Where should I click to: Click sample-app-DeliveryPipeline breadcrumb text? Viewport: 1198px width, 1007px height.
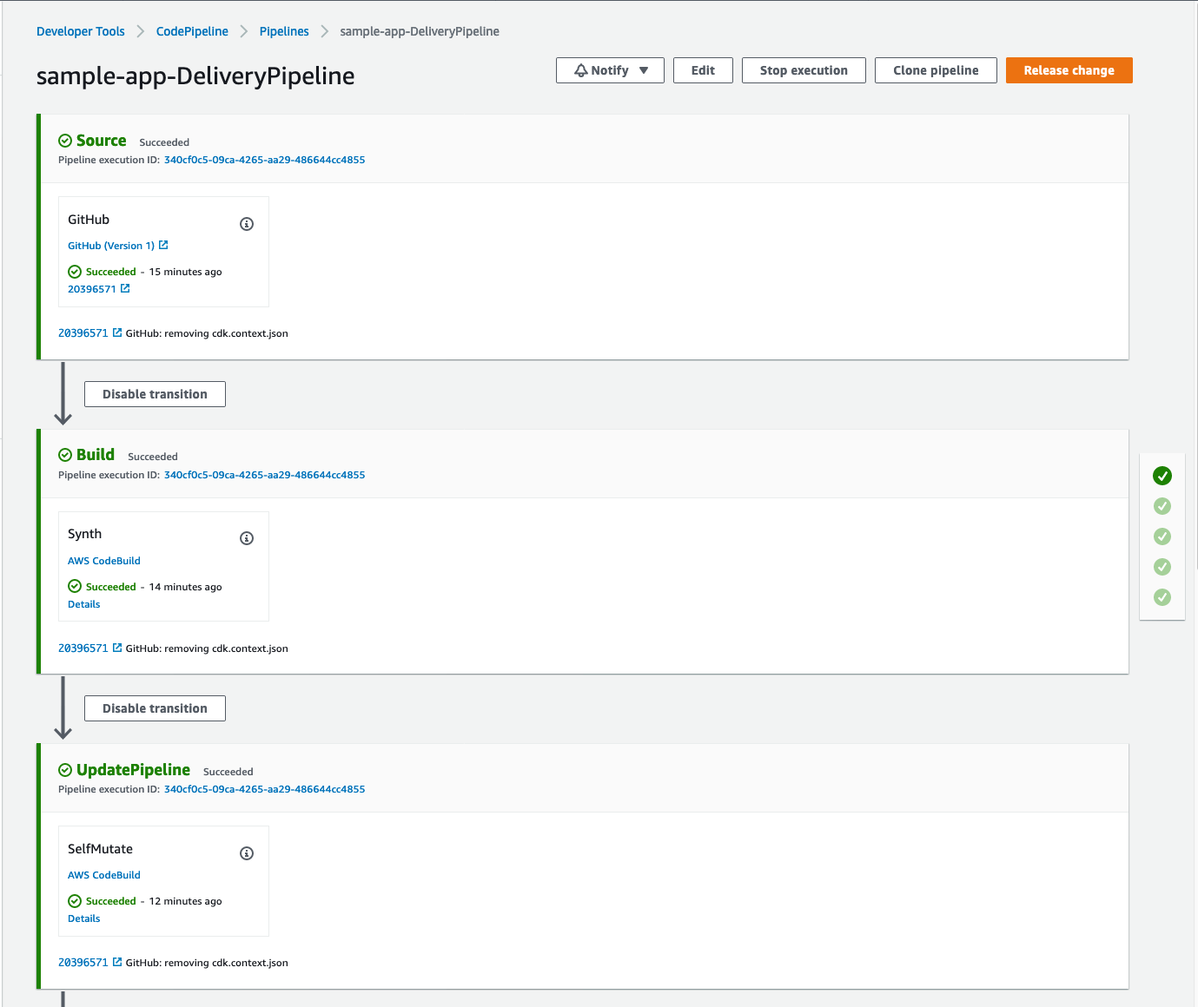[x=420, y=31]
